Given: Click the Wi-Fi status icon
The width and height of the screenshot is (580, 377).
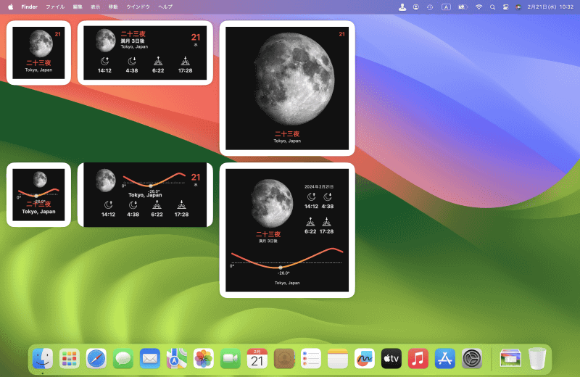Looking at the screenshot, I should tap(478, 7).
